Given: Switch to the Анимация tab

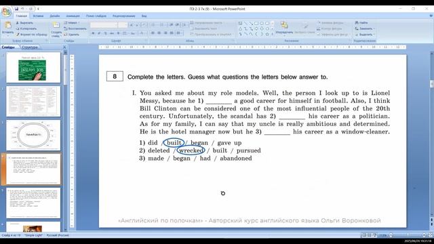Looking at the screenshot, I should point(73,16).
